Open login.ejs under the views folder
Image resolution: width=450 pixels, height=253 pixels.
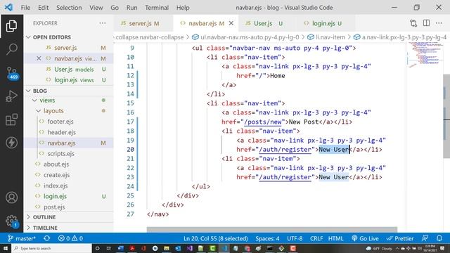pos(55,197)
